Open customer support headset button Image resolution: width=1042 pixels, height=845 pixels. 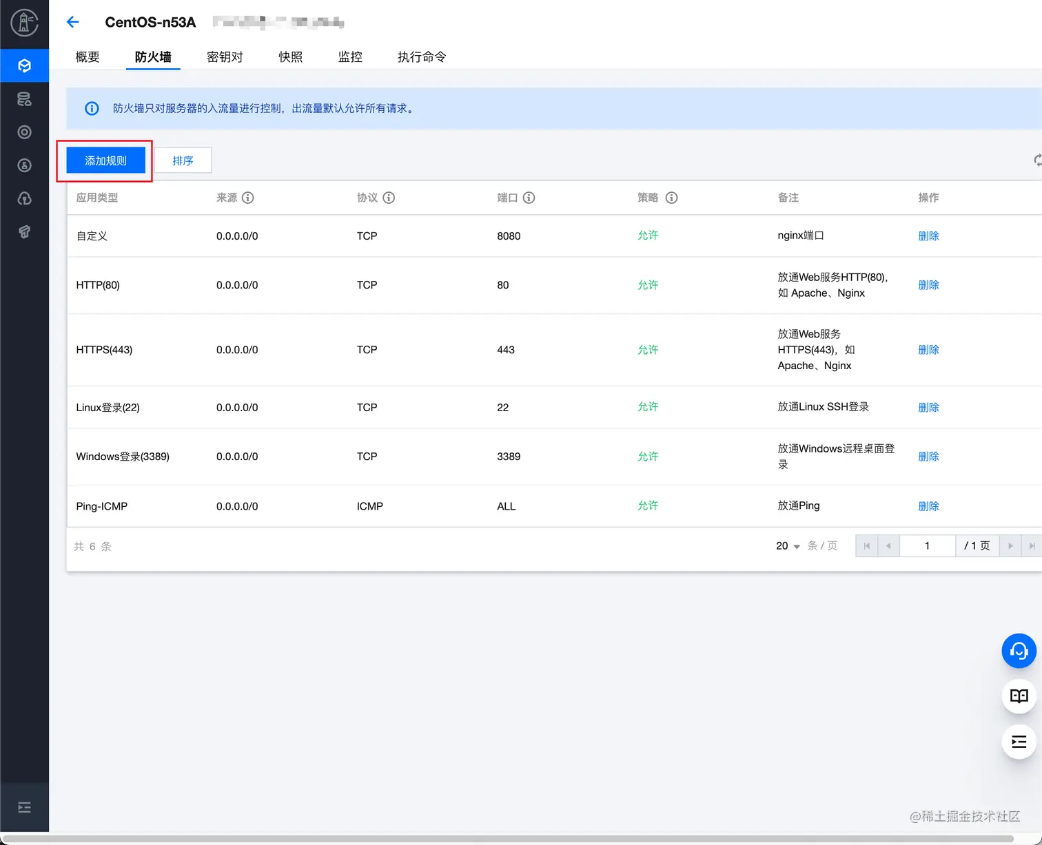pyautogui.click(x=1019, y=651)
